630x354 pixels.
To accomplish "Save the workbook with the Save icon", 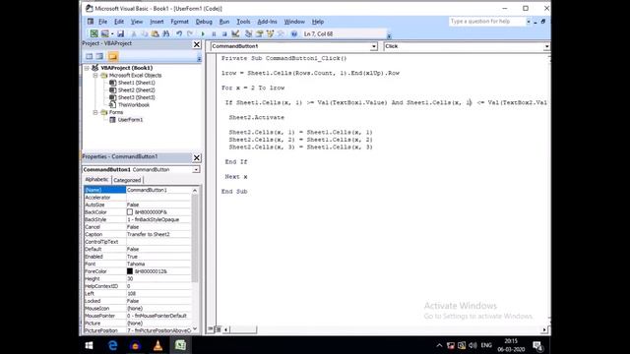I will coord(120,34).
